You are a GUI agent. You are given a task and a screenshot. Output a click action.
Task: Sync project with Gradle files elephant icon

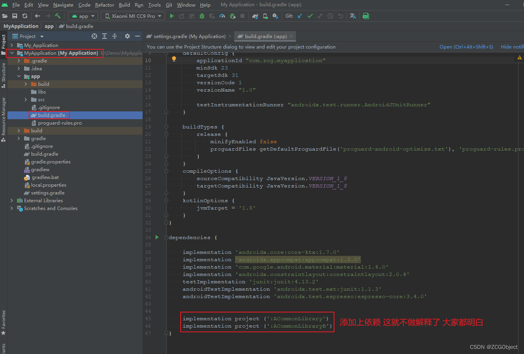[x=255, y=16]
